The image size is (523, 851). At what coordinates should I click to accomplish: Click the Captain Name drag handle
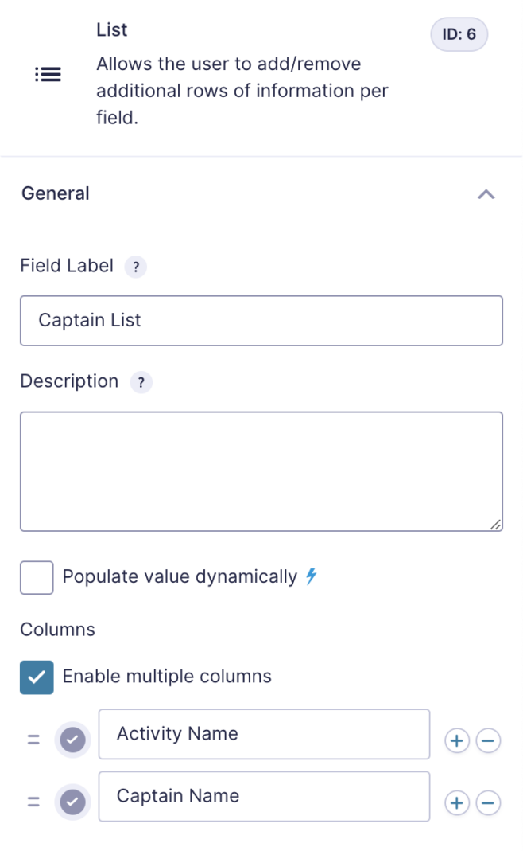33,802
